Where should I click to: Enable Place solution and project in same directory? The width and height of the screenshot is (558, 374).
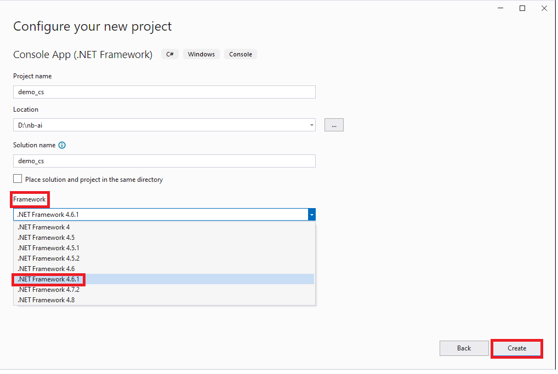(18, 179)
